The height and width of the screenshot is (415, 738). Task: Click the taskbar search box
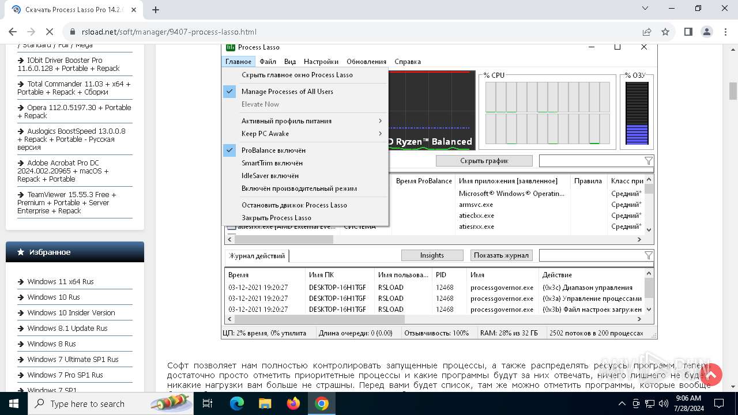[x=111, y=403]
